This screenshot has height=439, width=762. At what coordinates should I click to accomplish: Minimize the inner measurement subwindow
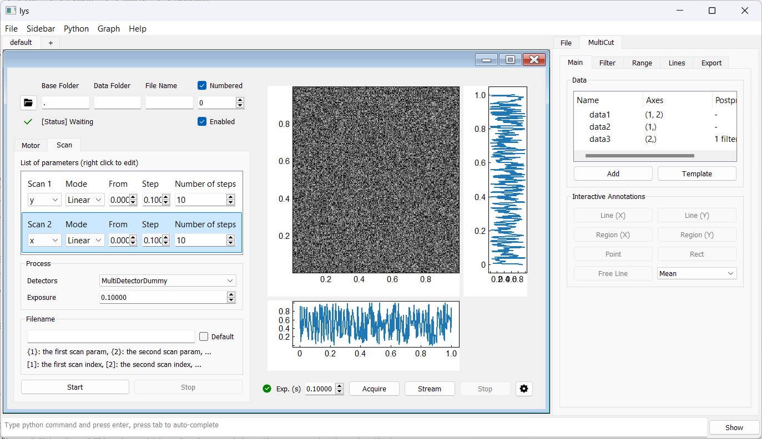486,59
